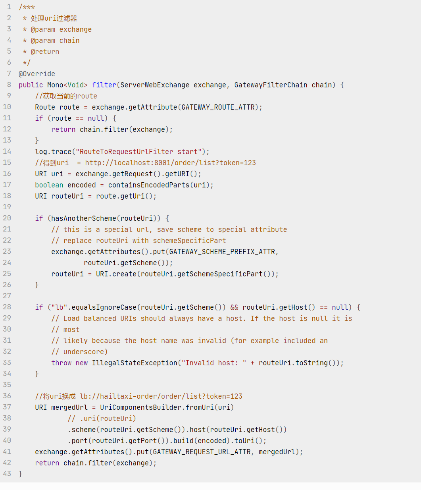
Task: Click the 'log.trace' call
Action: 53,152
